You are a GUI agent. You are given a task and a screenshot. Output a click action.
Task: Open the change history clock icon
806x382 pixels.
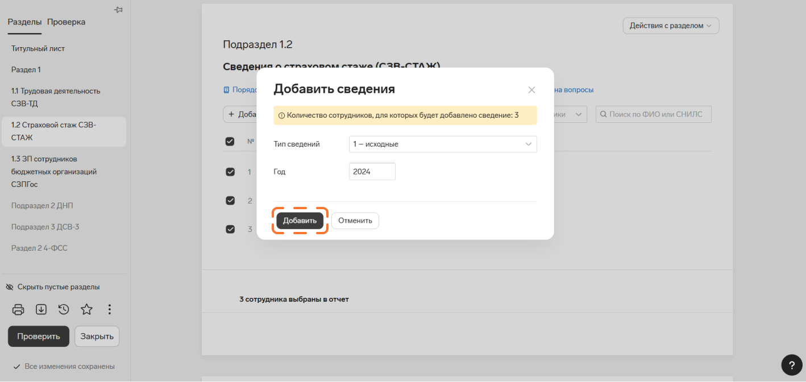coord(64,309)
